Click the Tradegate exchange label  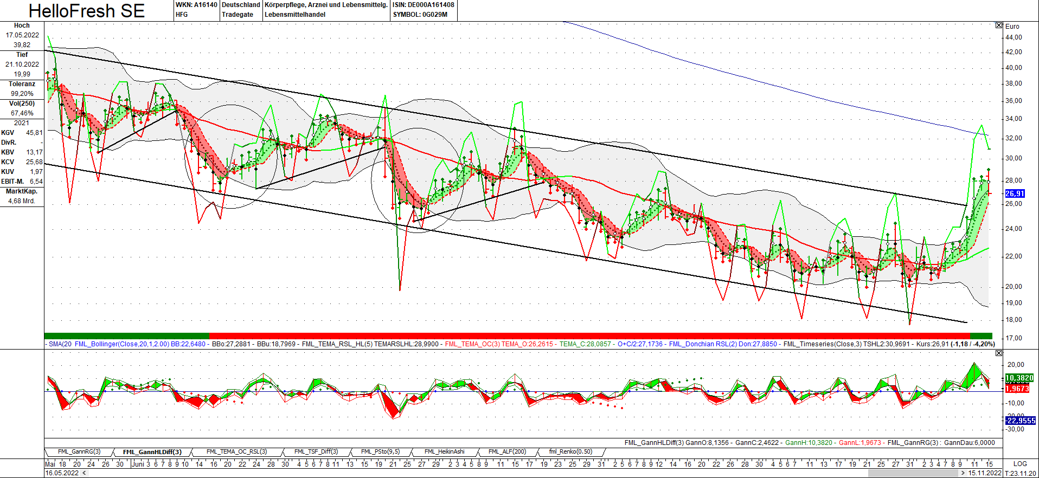[238, 15]
